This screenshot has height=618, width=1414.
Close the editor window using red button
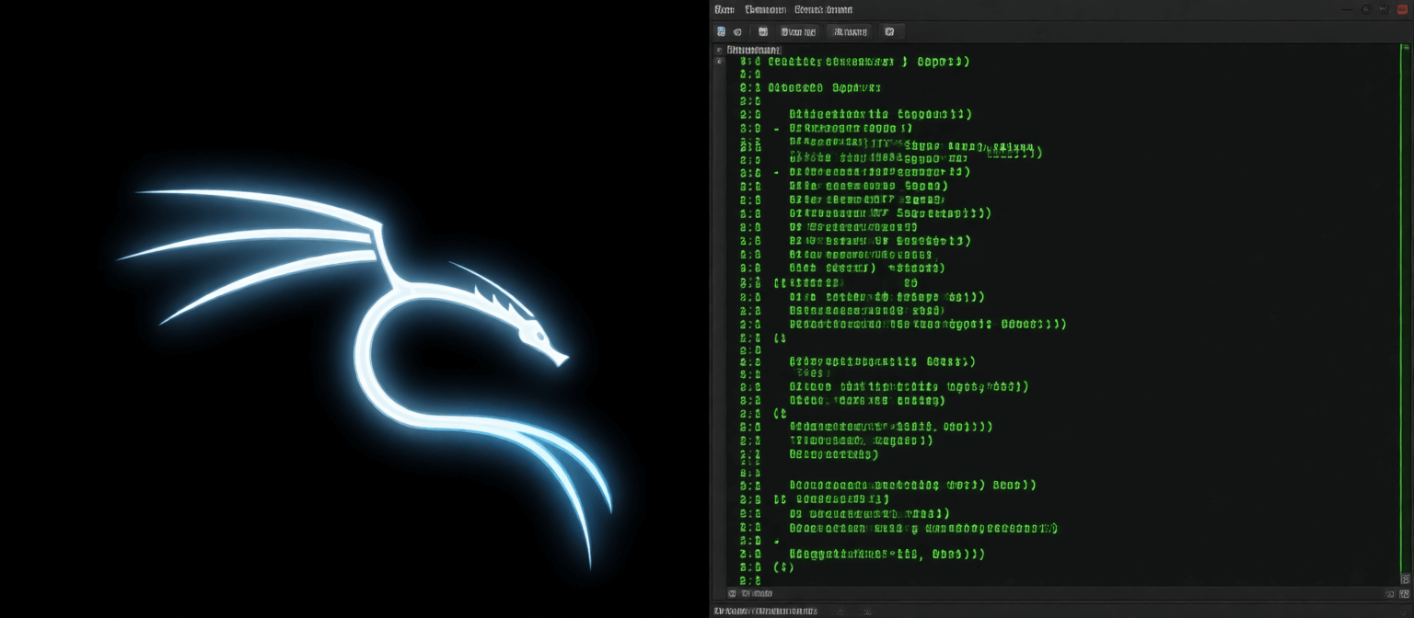1404,9
